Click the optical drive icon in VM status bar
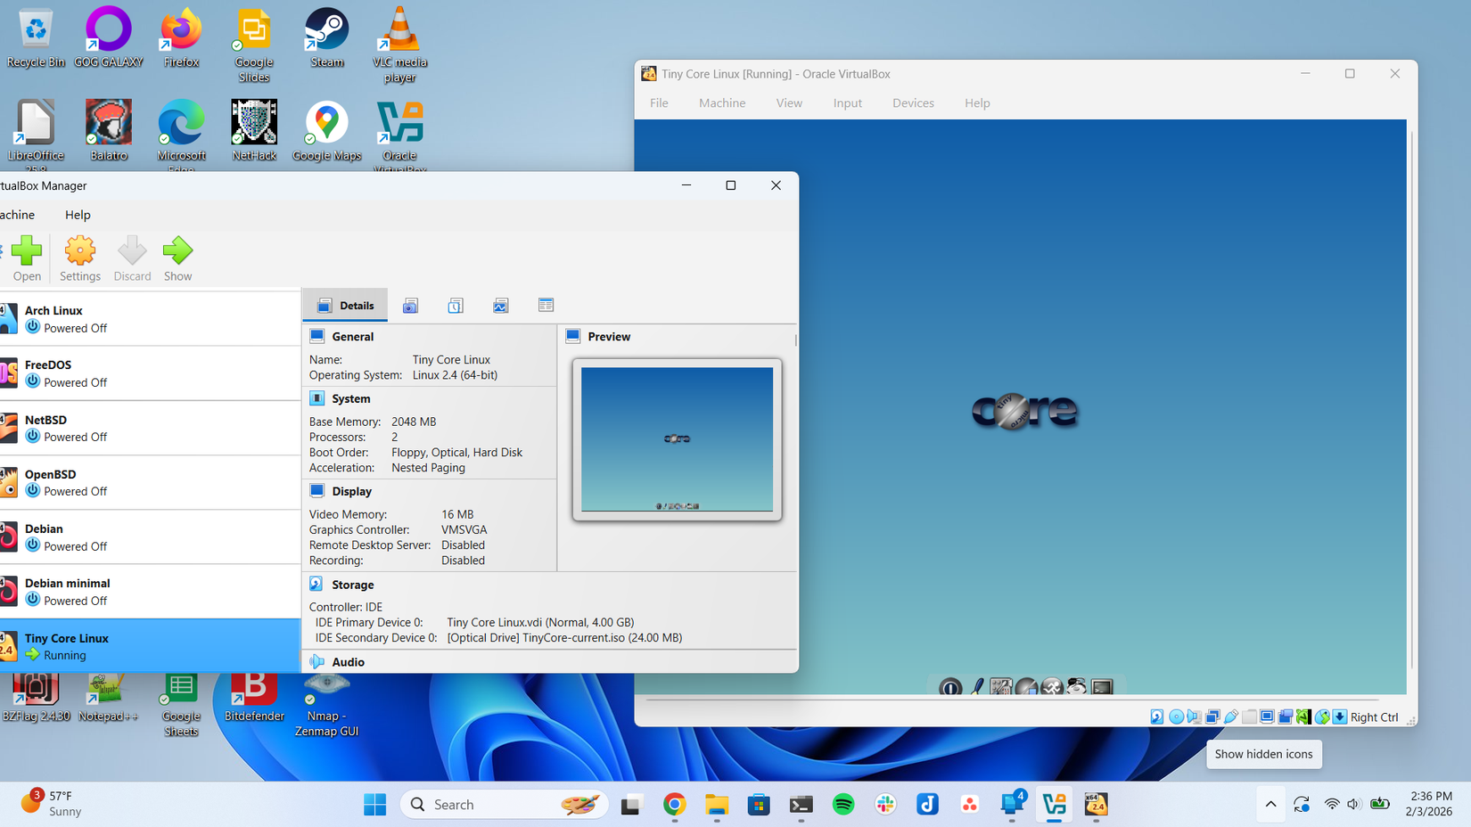This screenshot has width=1471, height=827. (x=1175, y=716)
